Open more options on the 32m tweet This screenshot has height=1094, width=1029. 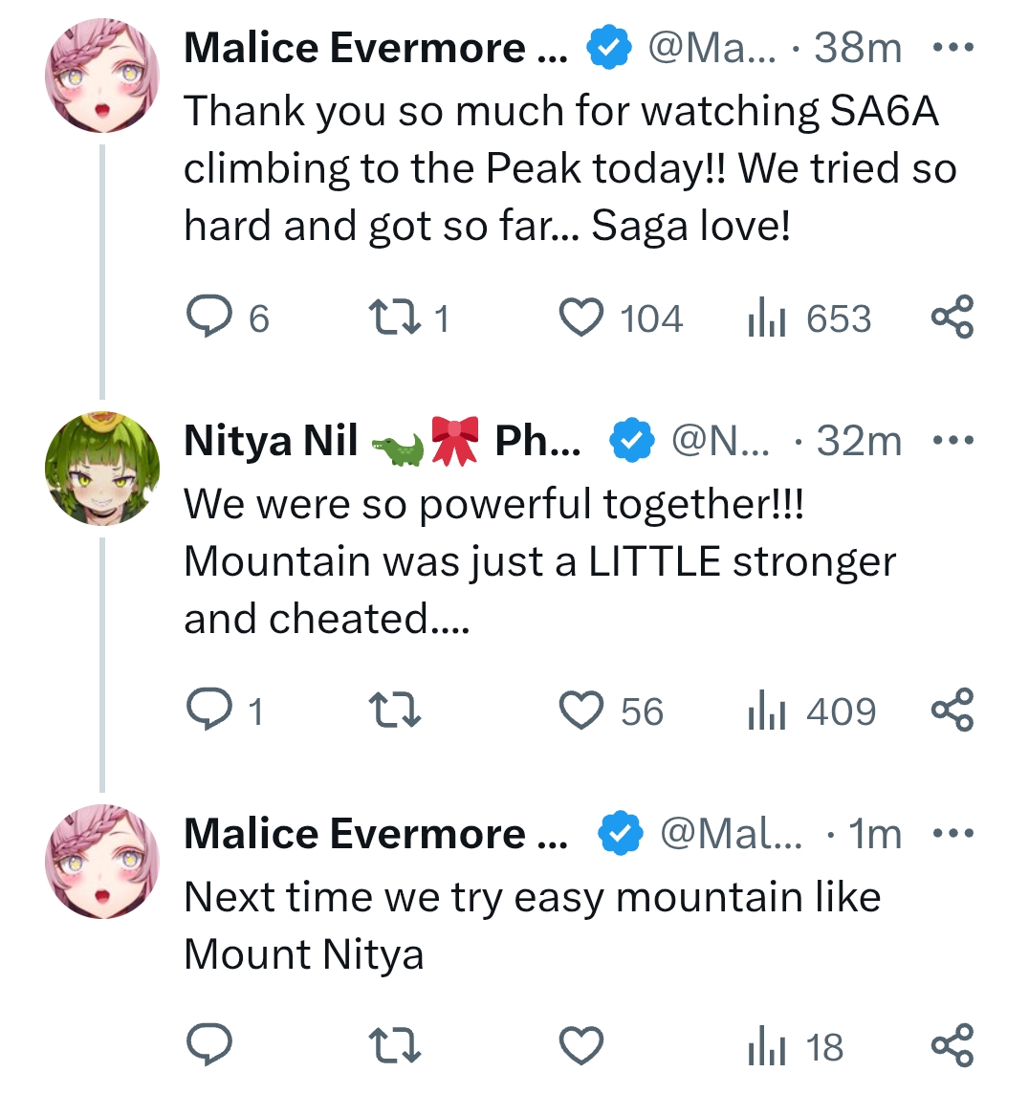coord(952,441)
